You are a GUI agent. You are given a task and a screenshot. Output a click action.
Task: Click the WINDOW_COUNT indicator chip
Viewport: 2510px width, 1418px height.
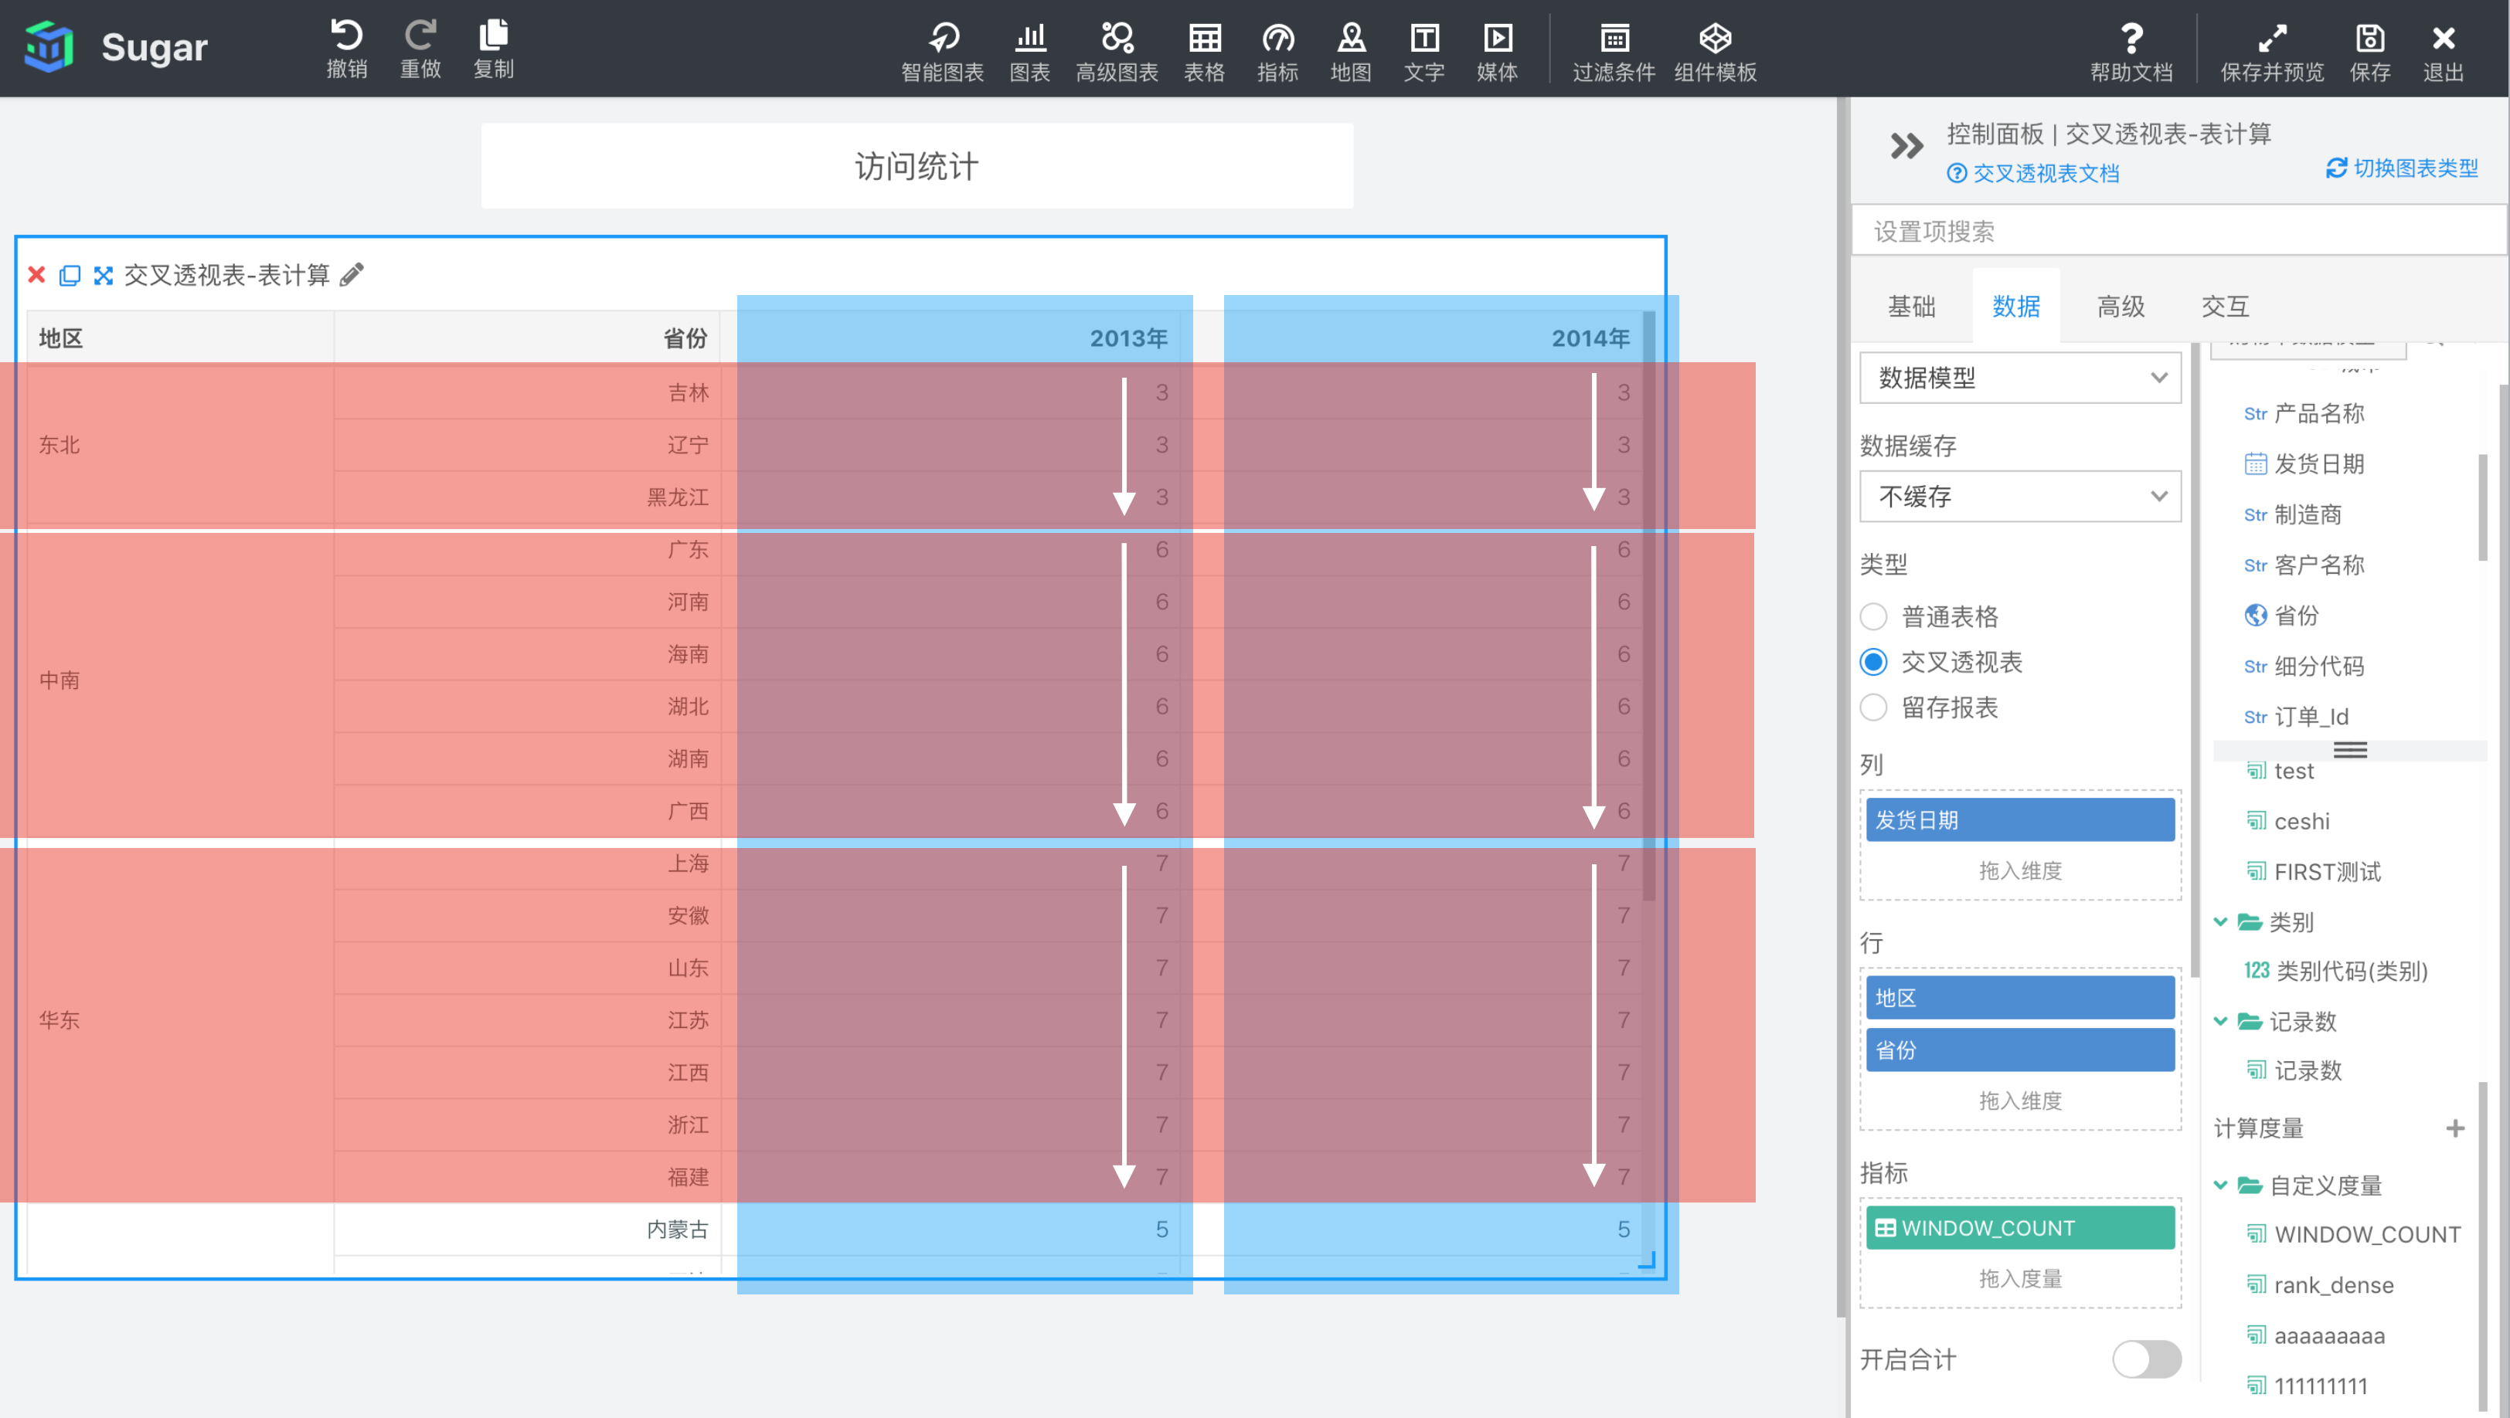pos(2020,1228)
